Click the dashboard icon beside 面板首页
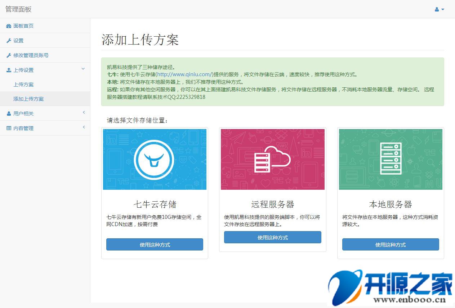The width and height of the screenshot is (455, 308). 9,26
